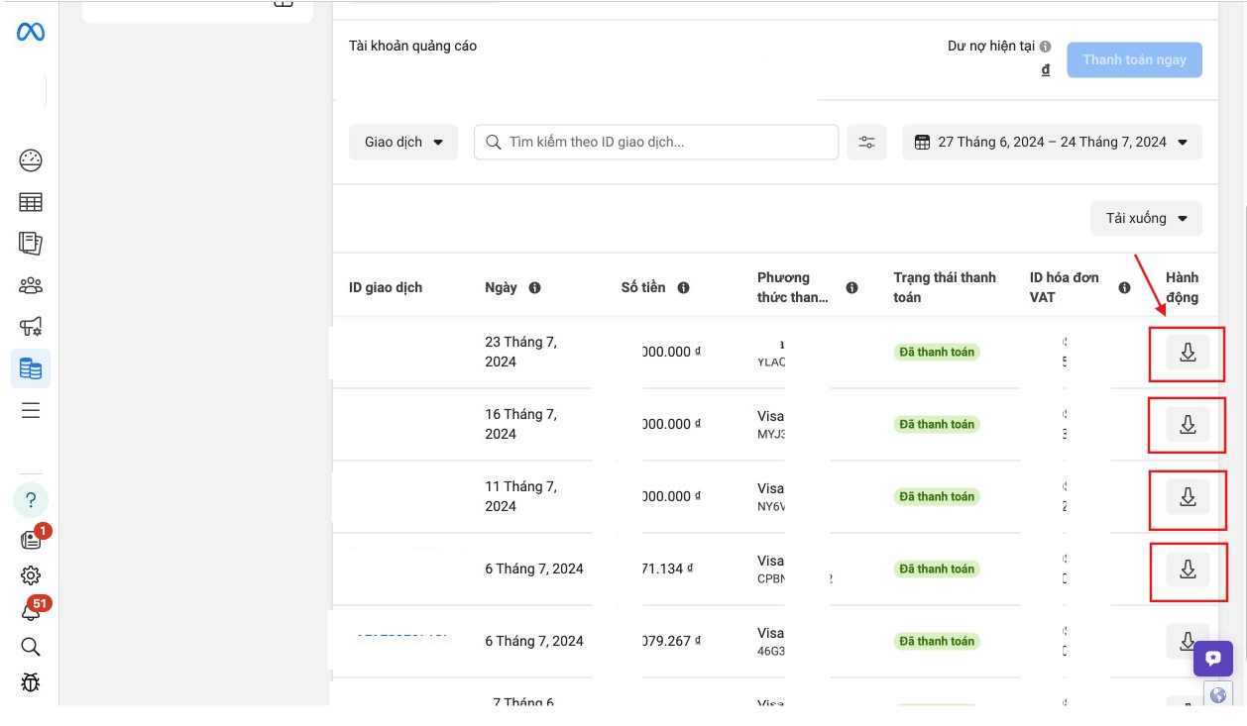The image size is (1247, 726).
Task: Open the ads reporting icon in sidebar
Action: pos(31,244)
